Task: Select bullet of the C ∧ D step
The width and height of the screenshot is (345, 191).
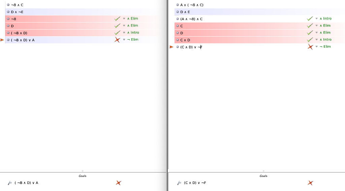Action: point(178,40)
